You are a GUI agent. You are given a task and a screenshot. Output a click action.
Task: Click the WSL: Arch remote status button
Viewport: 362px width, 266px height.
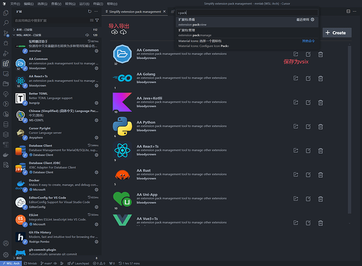pos(11,263)
